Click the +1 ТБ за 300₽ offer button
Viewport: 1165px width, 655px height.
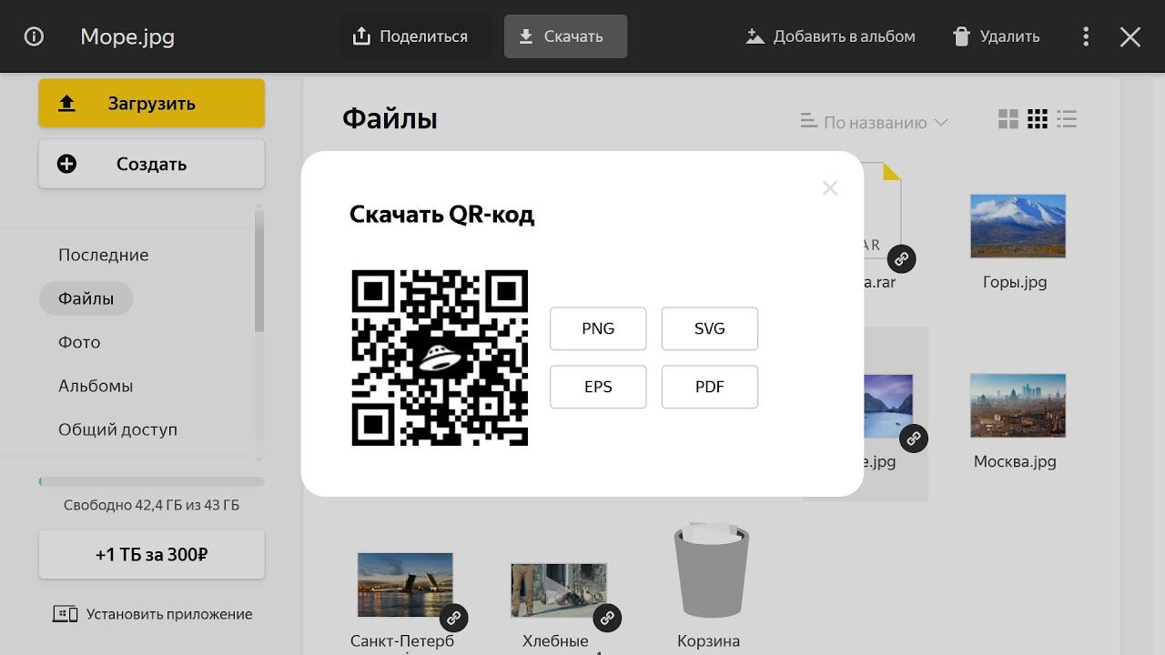tap(151, 554)
